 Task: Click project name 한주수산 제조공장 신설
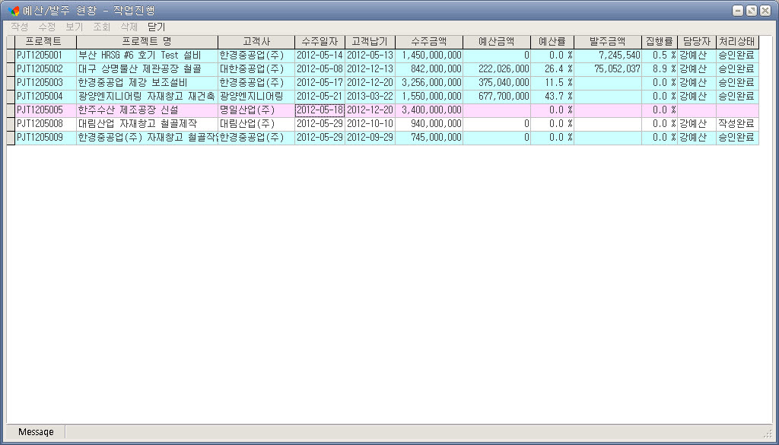(x=147, y=110)
